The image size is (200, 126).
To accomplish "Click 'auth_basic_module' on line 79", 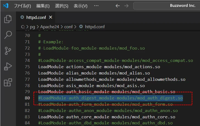I will click(88, 92).
